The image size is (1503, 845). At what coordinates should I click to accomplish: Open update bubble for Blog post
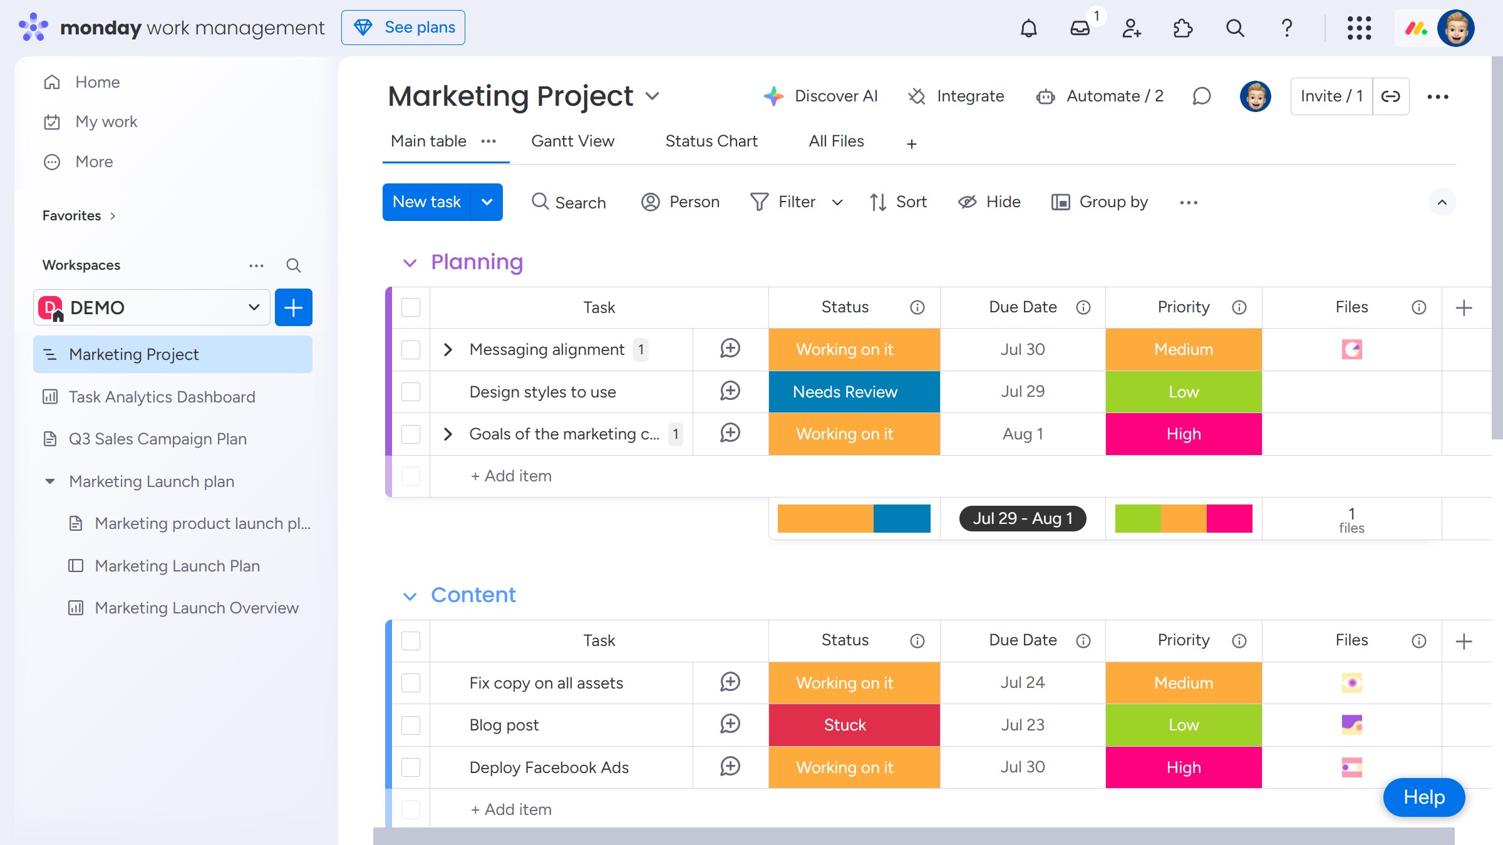pos(730,724)
